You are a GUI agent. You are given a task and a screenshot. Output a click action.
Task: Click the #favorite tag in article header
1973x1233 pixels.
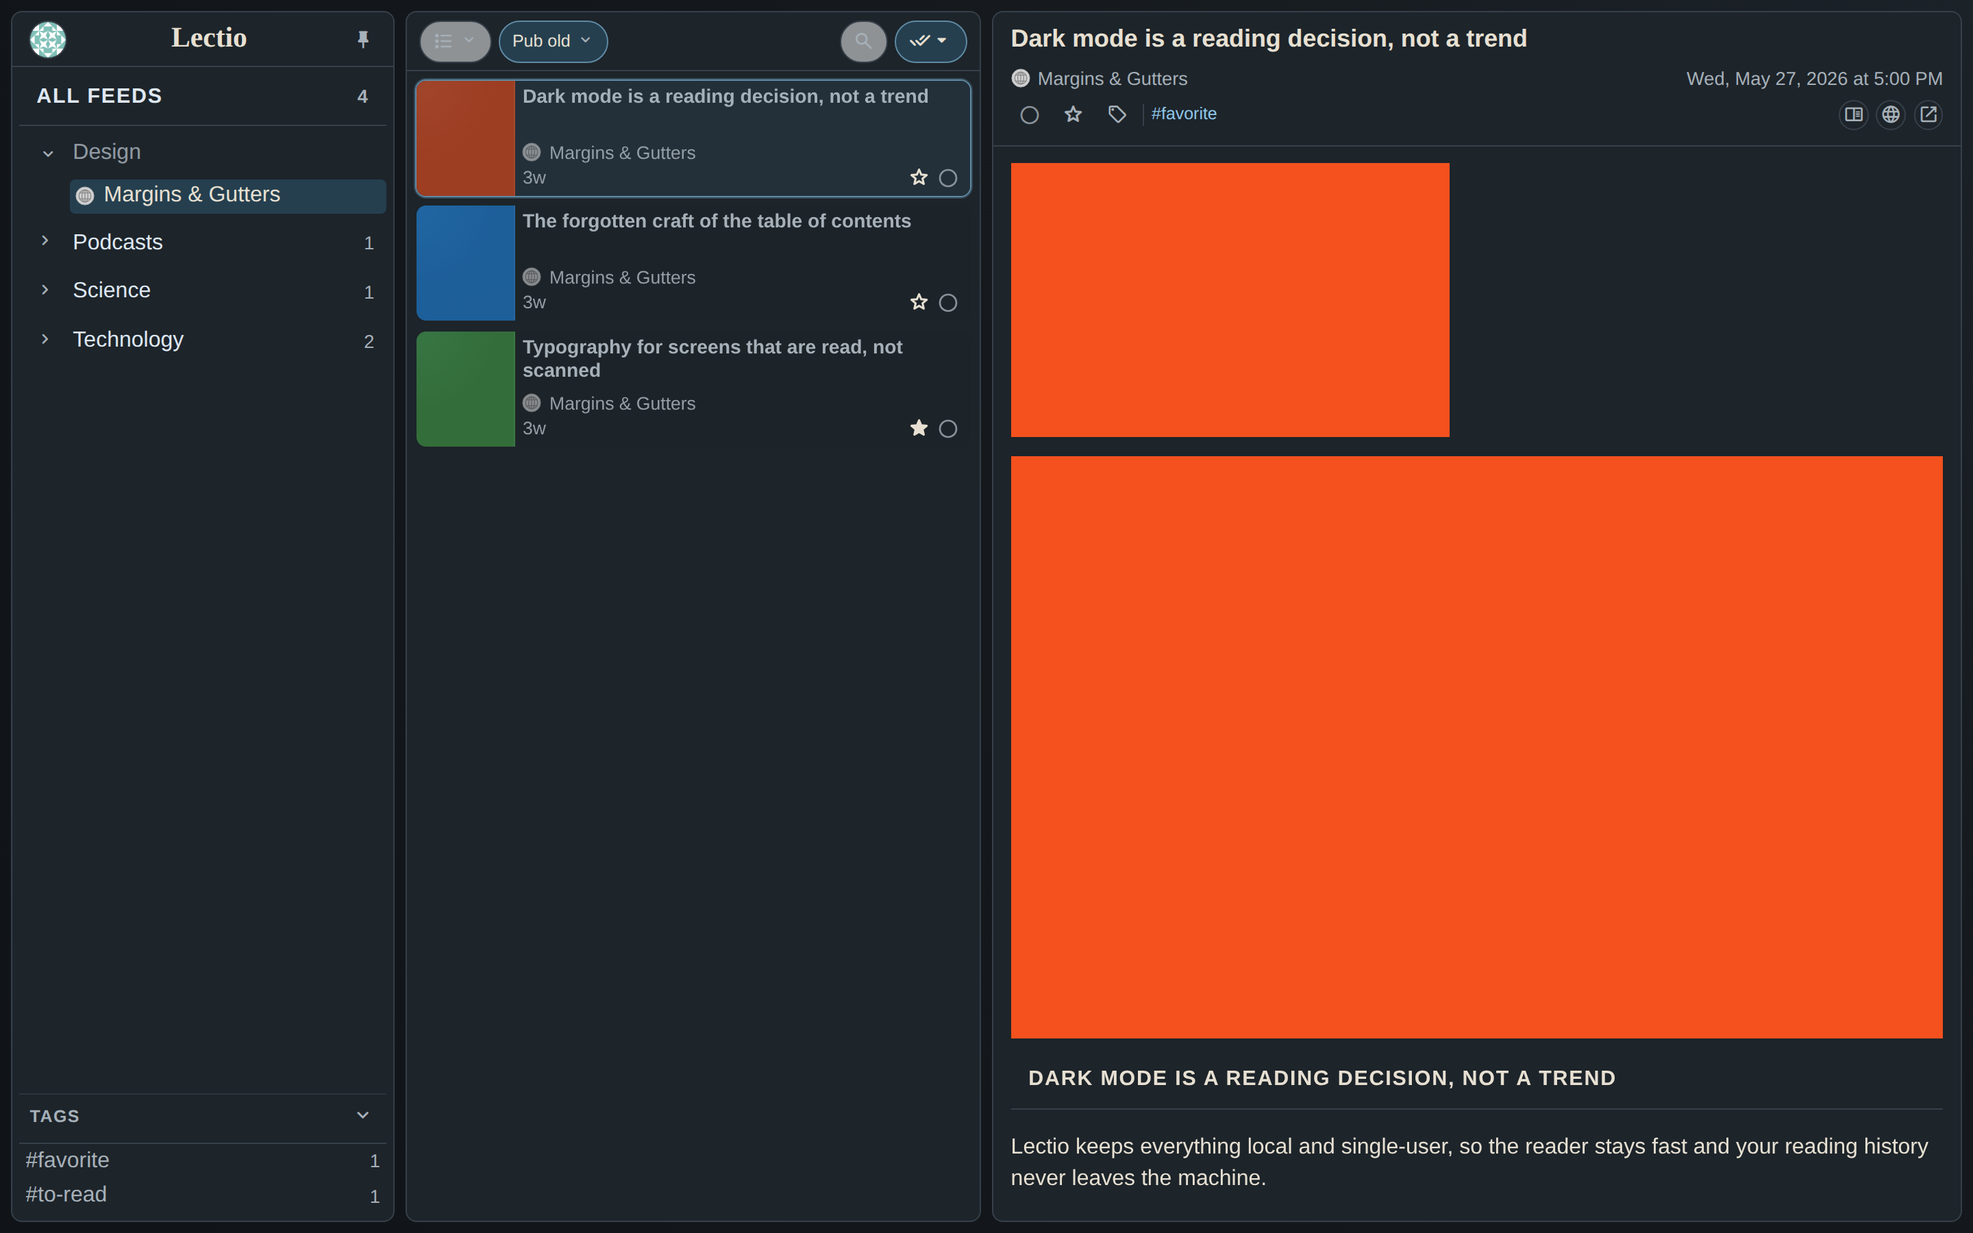(1183, 114)
